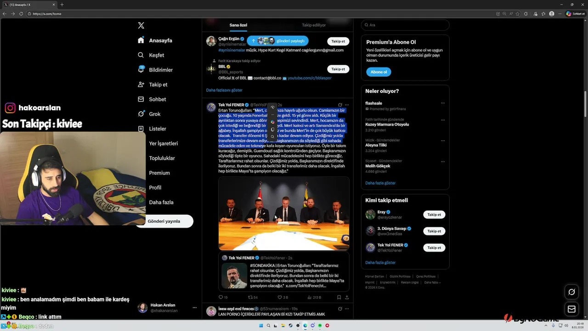The width and height of the screenshot is (588, 331).
Task: View analytics showing 213 B
Action: point(313,297)
